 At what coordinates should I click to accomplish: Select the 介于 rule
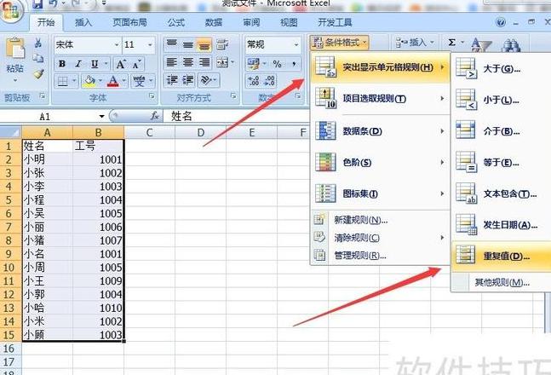501,131
